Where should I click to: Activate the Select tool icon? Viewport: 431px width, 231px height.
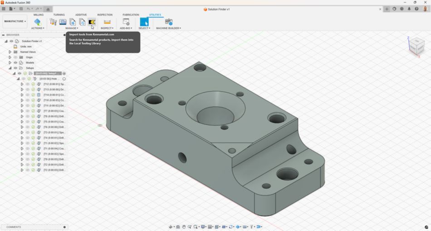(x=144, y=22)
